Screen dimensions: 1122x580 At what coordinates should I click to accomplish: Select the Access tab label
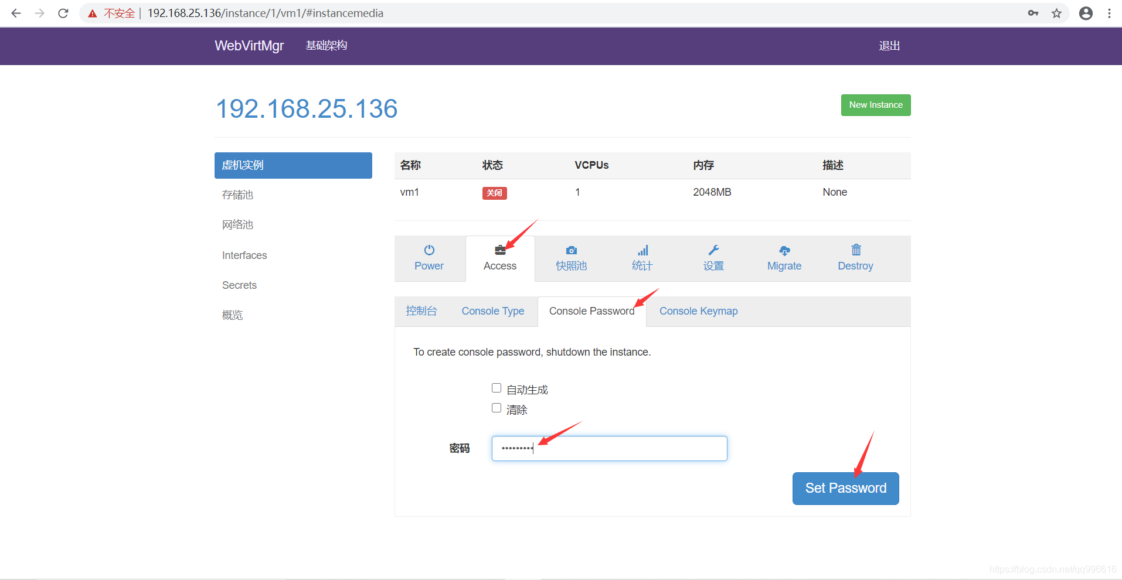[500, 266]
